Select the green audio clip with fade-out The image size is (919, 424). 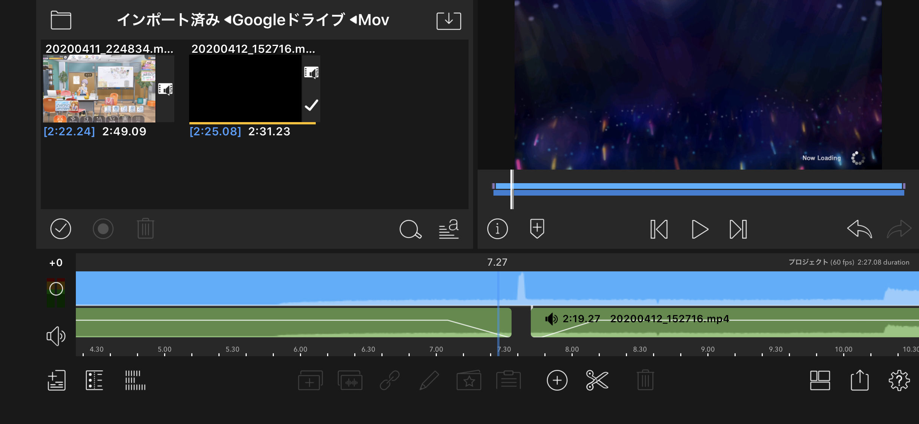[x=294, y=323]
